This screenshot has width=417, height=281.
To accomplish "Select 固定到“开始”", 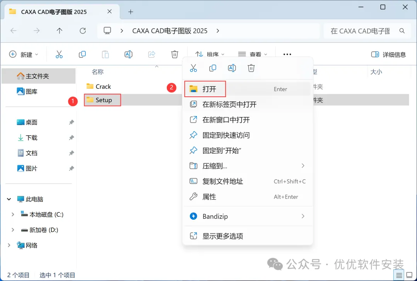I will point(247,151).
